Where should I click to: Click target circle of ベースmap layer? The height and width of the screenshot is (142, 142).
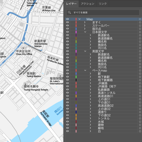tap(140, 70)
